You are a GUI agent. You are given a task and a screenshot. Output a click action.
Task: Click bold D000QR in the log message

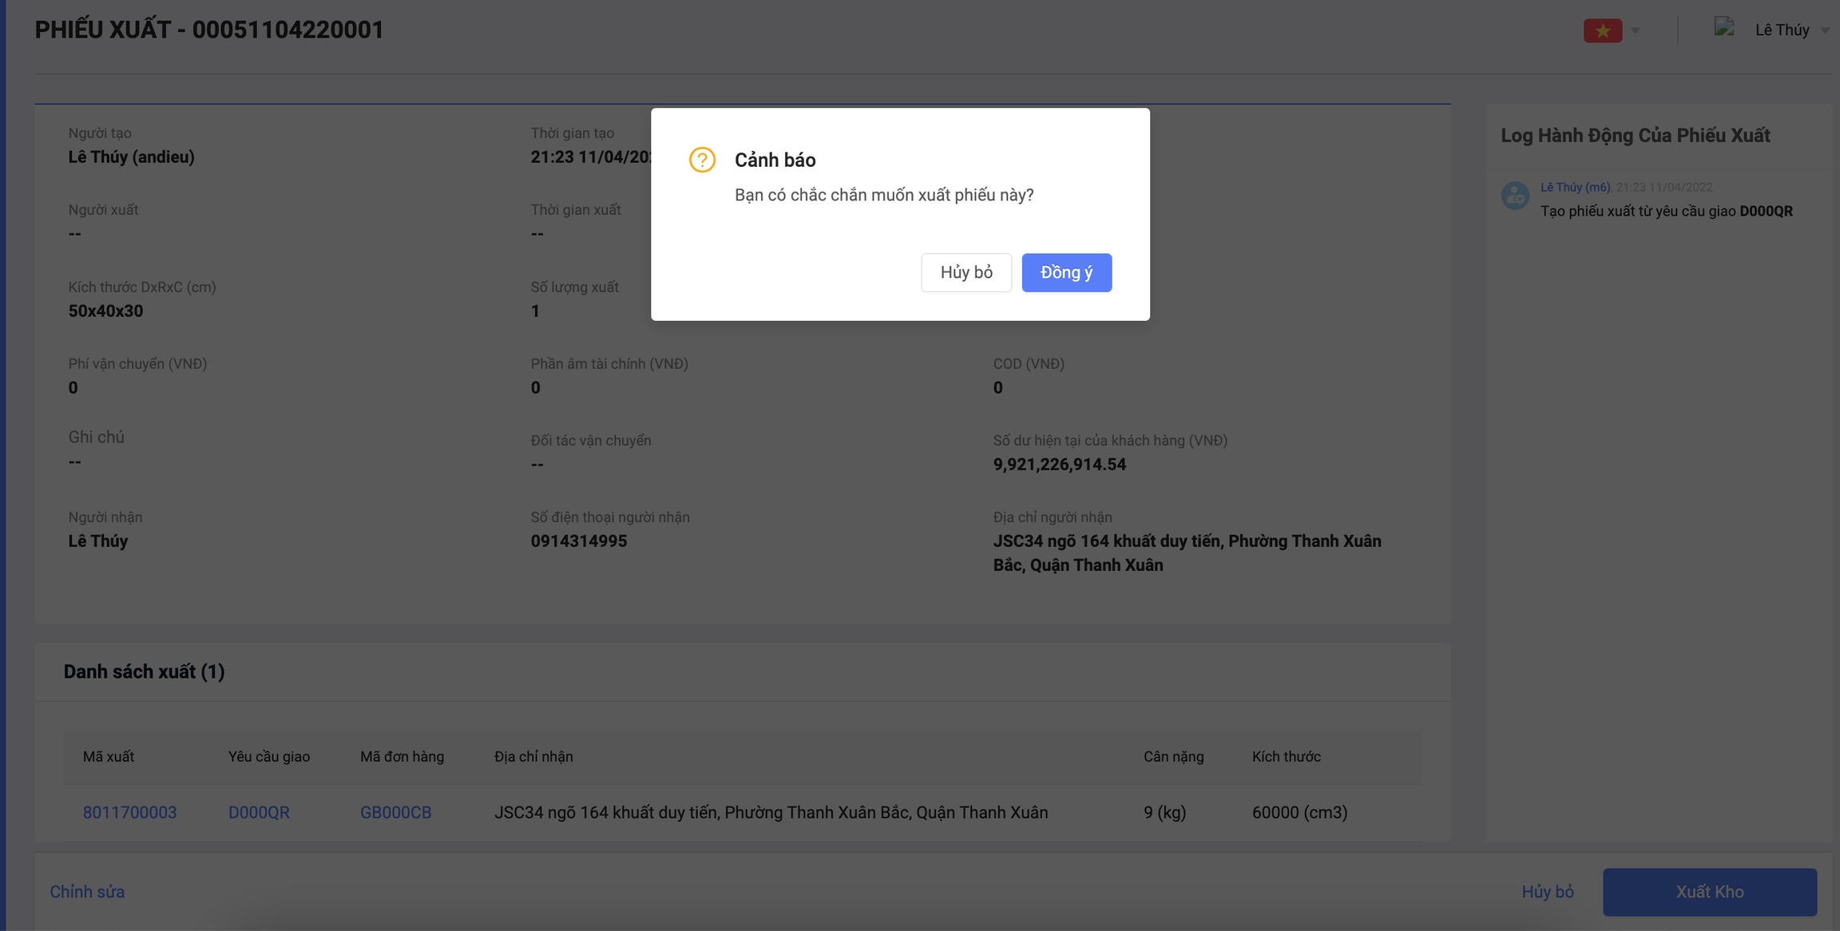[1766, 212]
